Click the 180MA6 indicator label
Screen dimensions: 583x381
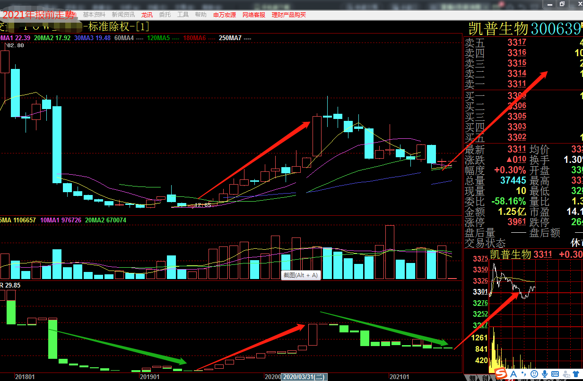coord(199,38)
